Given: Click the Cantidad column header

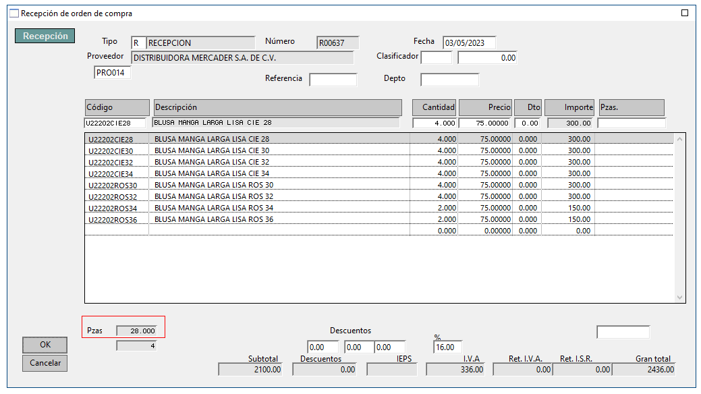Looking at the screenshot, I should (x=434, y=107).
